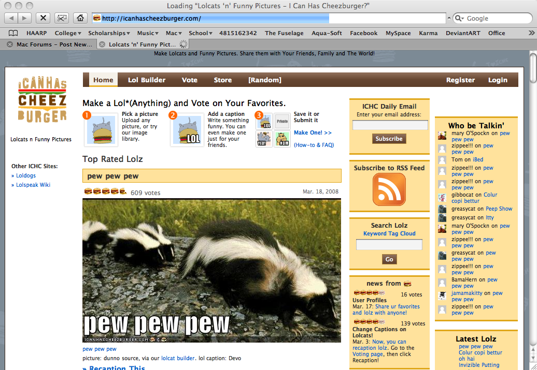Open the College bookmarks dropdown
This screenshot has width=537, height=370.
68,33
